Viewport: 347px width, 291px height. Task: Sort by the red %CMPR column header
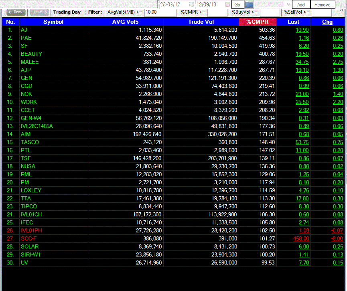[x=258, y=22]
